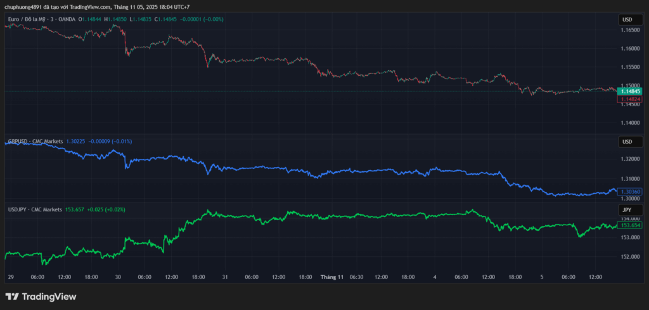Click the green 1.14845 current price label
Image resolution: width=649 pixels, height=310 pixels.
click(x=631, y=91)
